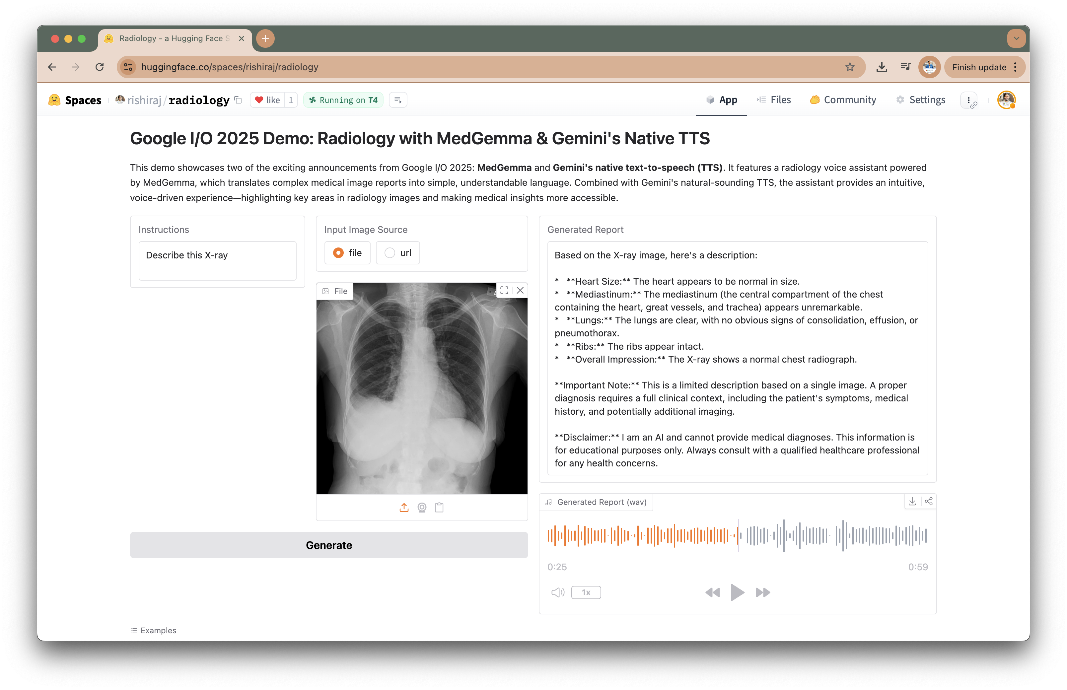The width and height of the screenshot is (1067, 690).
Task: Click the Instructions text field
Action: point(217,261)
